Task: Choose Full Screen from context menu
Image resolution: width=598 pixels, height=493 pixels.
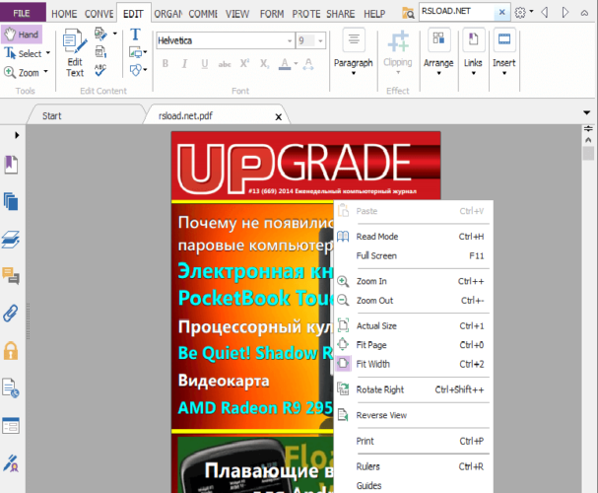Action: [412, 255]
